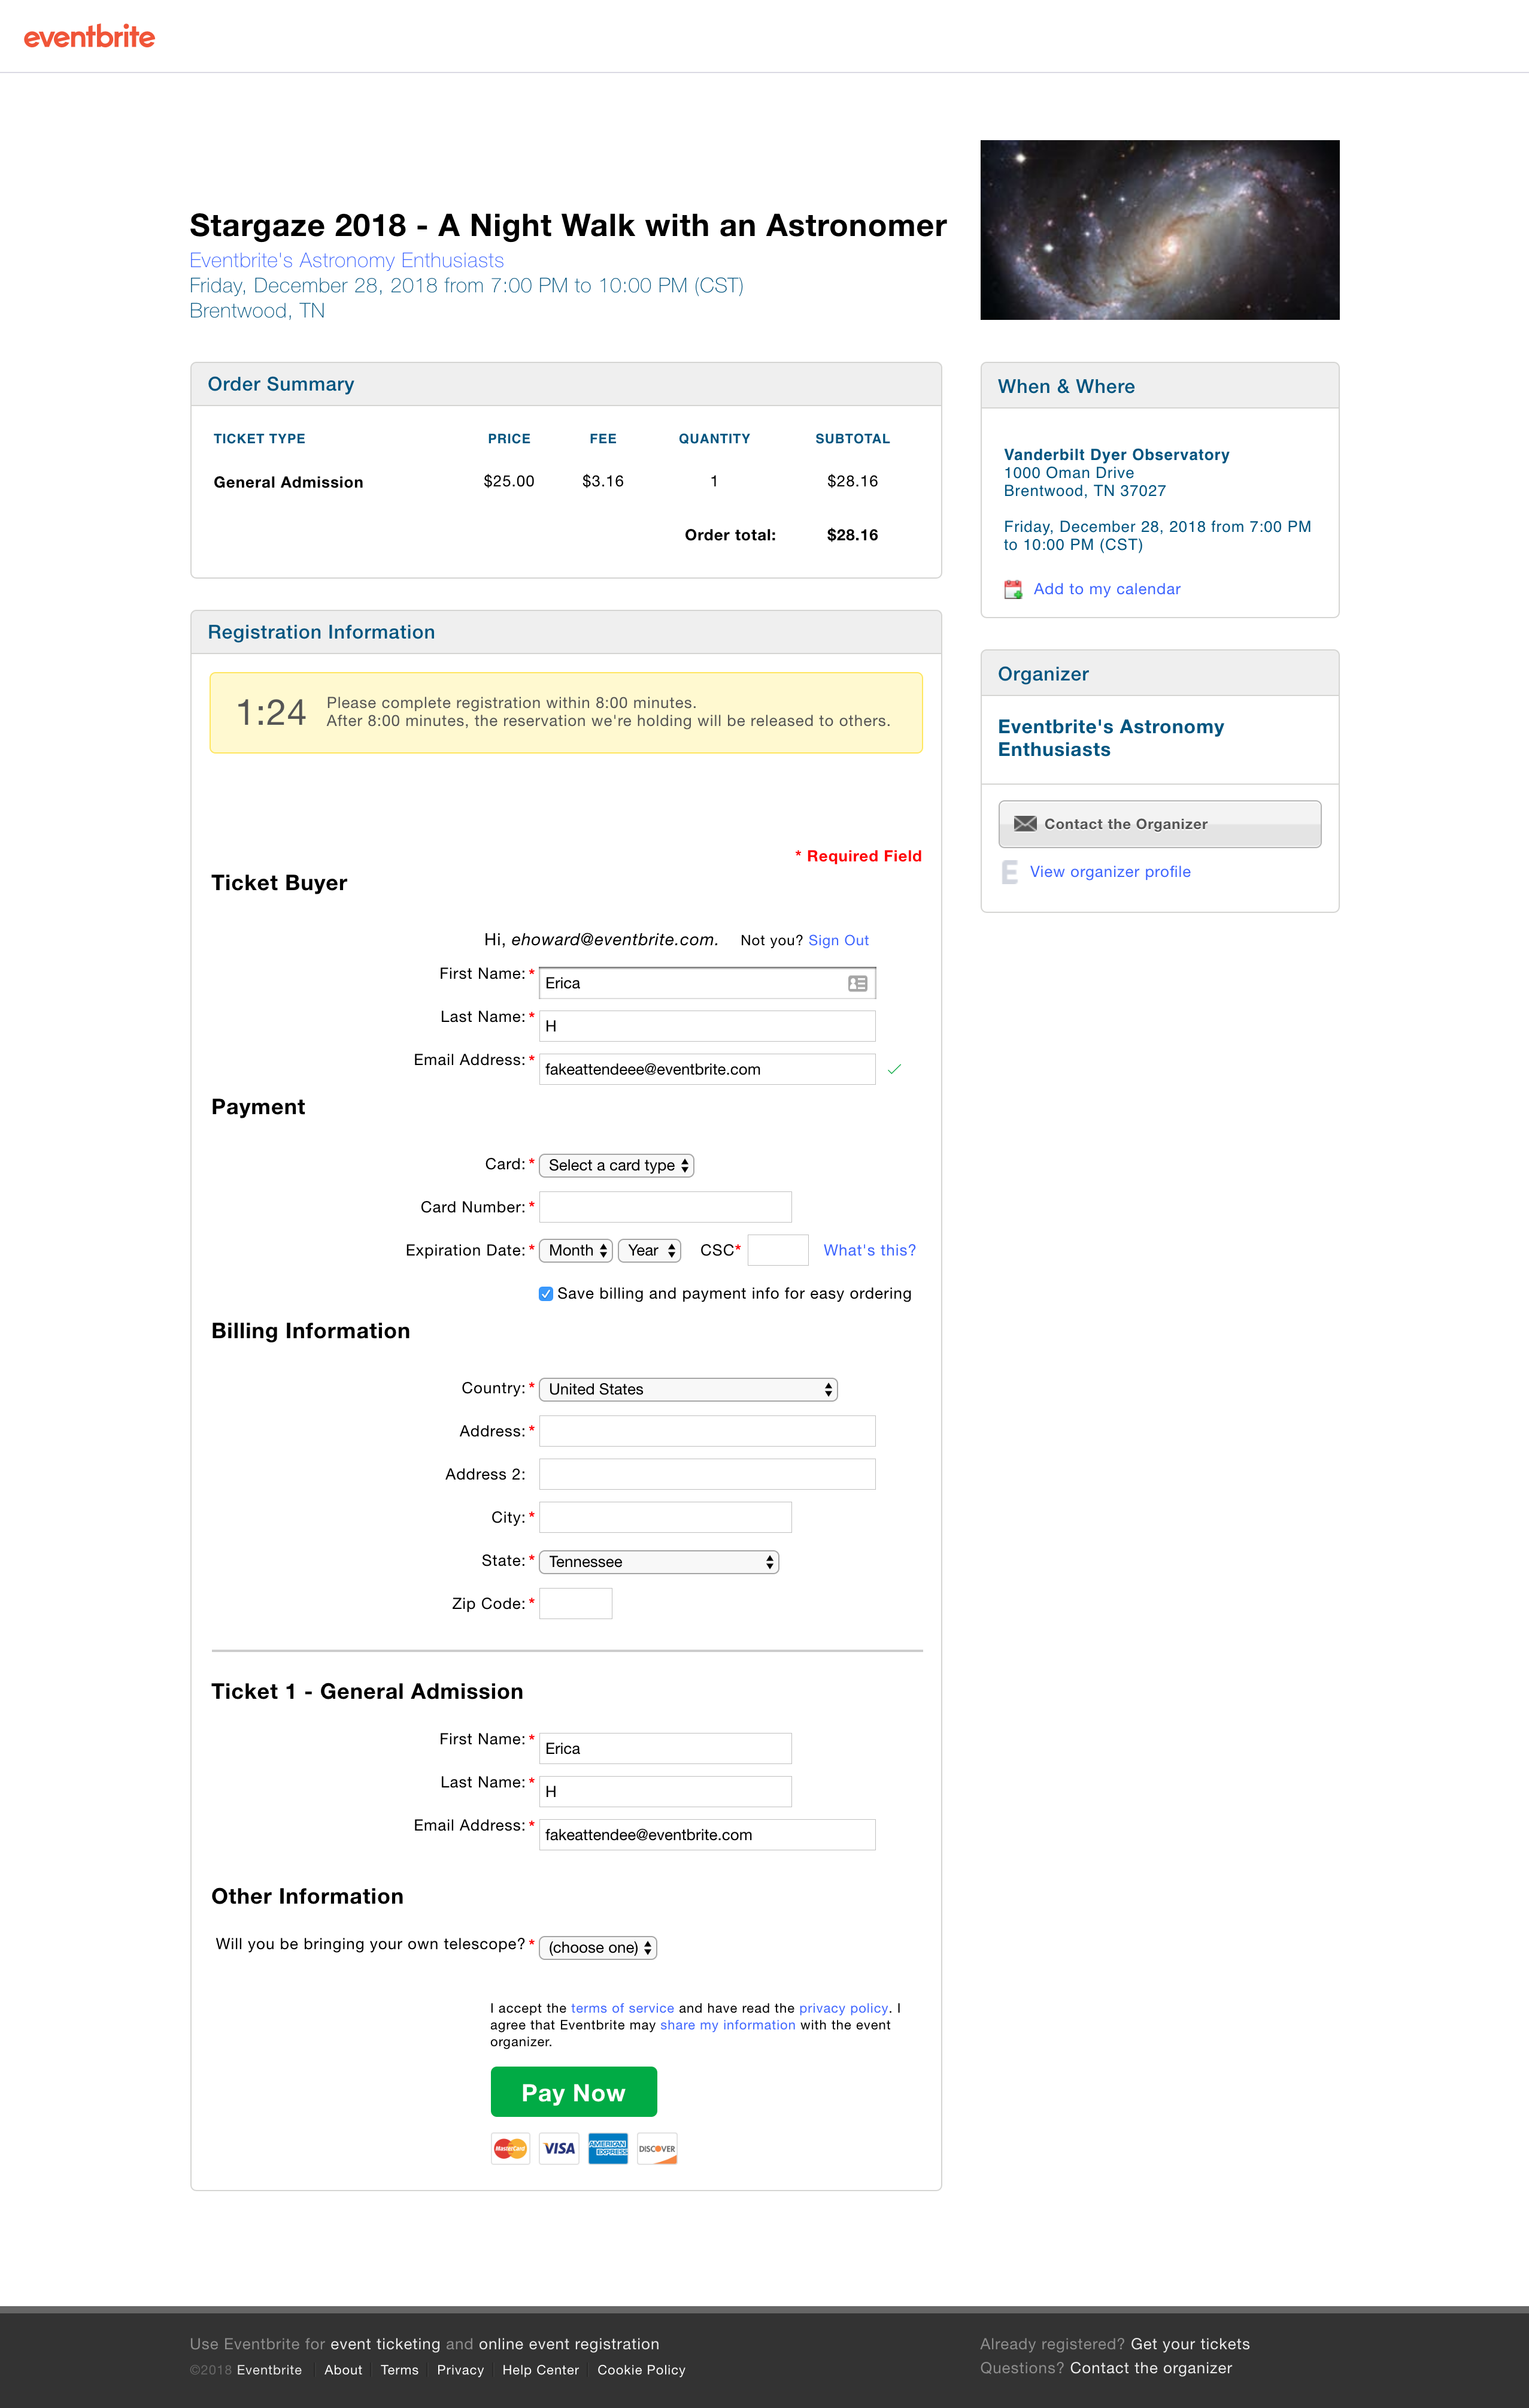Click the Terms footer link
The width and height of the screenshot is (1529, 2408).
400,2370
